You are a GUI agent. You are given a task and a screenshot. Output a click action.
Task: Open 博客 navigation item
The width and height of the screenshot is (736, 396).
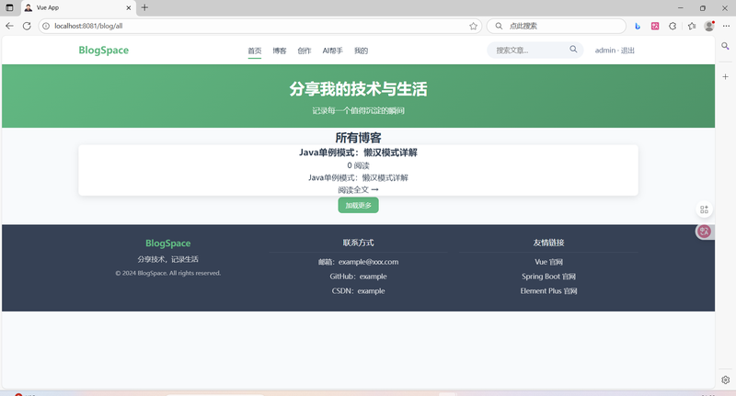click(x=280, y=51)
